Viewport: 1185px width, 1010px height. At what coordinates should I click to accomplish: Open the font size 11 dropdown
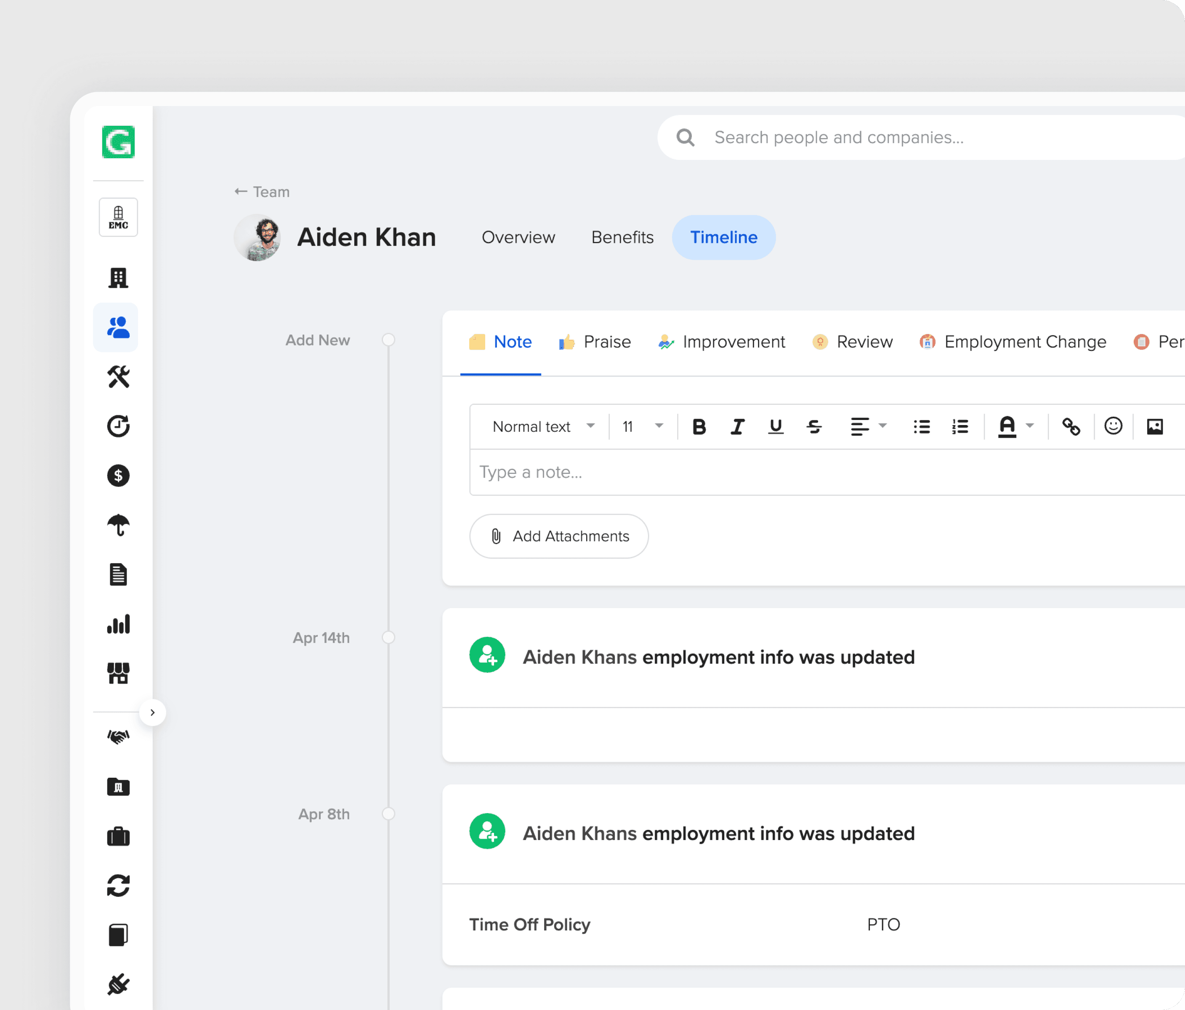pos(642,427)
